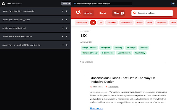Open the Articles nav item
This screenshot has width=177, height=110.
[x=88, y=13]
